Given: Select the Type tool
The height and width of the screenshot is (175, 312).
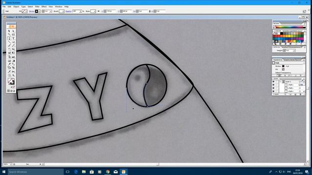Looking at the screenshot, I should click(x=13, y=38).
